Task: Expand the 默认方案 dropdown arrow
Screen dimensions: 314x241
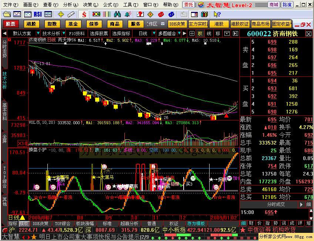Action: point(38,33)
